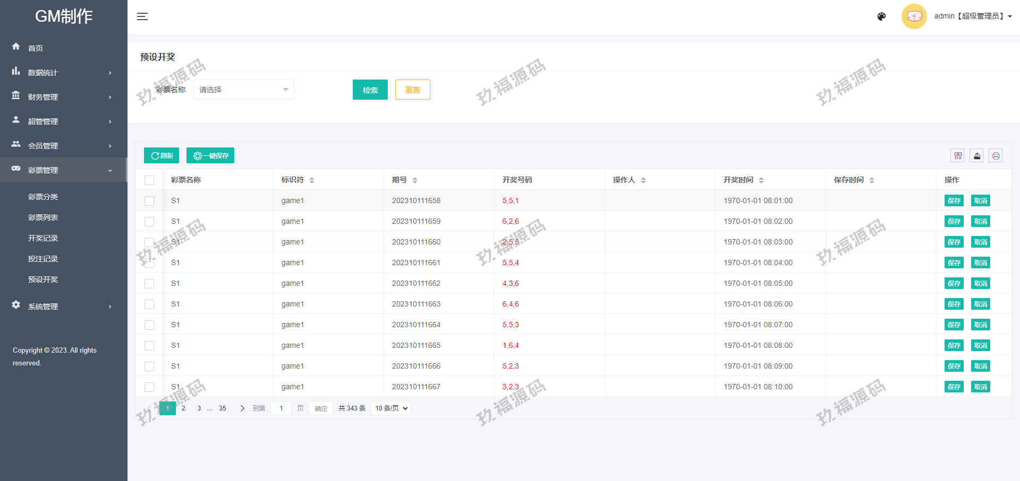Open 开奖记录 in the sidebar

tap(43, 238)
